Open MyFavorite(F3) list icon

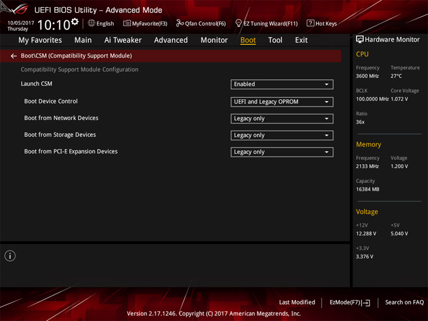pyautogui.click(x=127, y=23)
